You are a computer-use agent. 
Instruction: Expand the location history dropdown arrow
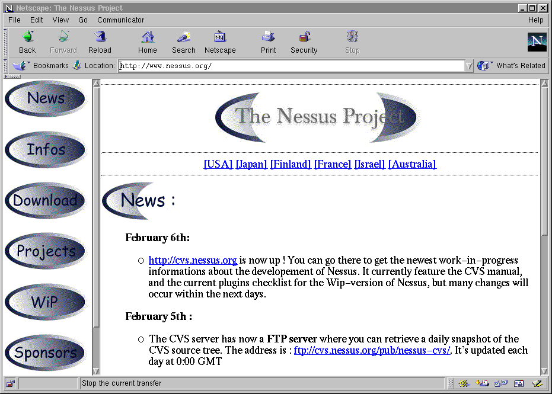[x=469, y=66]
